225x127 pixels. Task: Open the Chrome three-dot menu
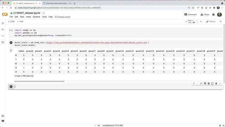coord(222,8)
